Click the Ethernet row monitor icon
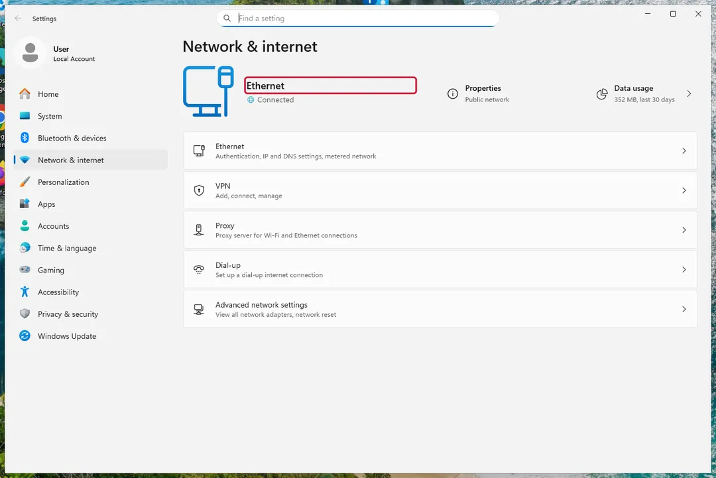 click(x=199, y=150)
